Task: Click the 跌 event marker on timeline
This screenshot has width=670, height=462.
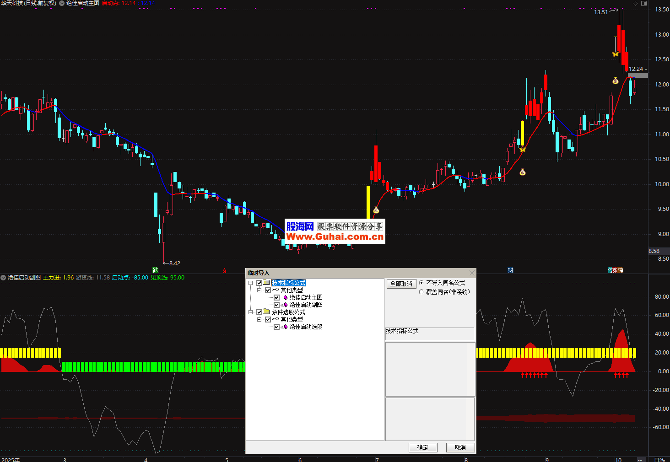Action: pos(156,270)
